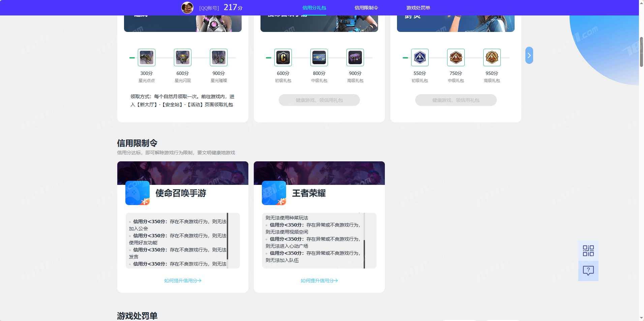The image size is (644, 321).
Task: Click the 加入公会 restriction text
Action: 138,229
